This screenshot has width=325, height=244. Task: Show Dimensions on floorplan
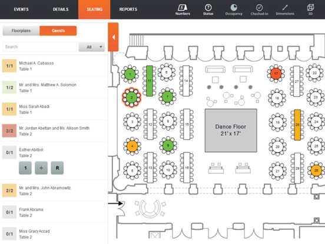[x=285, y=10]
